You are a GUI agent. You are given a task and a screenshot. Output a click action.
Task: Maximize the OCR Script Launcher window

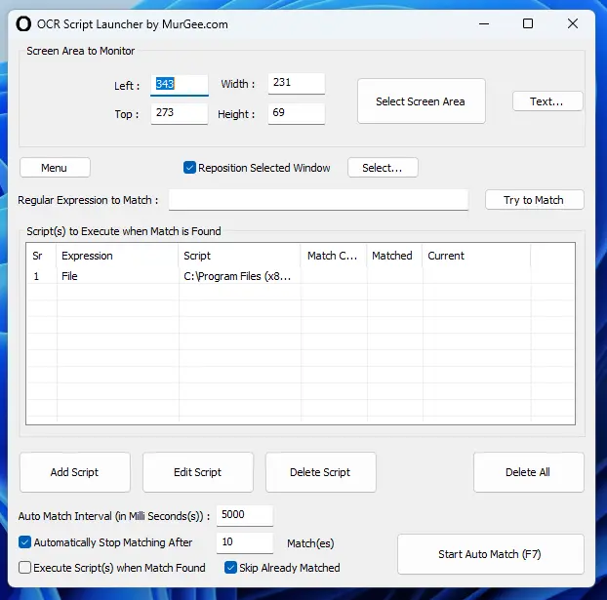coord(528,24)
